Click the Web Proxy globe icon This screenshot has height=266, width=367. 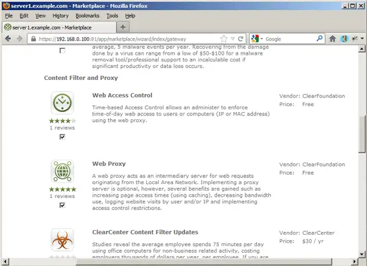62,171
